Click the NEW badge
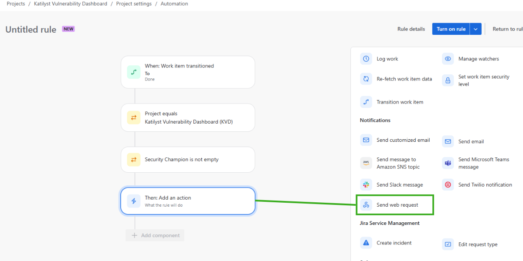523x261 pixels. [x=68, y=29]
